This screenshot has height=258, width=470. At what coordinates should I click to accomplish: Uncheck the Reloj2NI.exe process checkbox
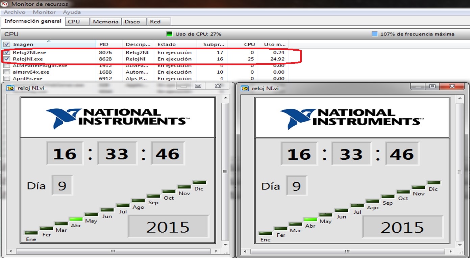pyautogui.click(x=6, y=53)
